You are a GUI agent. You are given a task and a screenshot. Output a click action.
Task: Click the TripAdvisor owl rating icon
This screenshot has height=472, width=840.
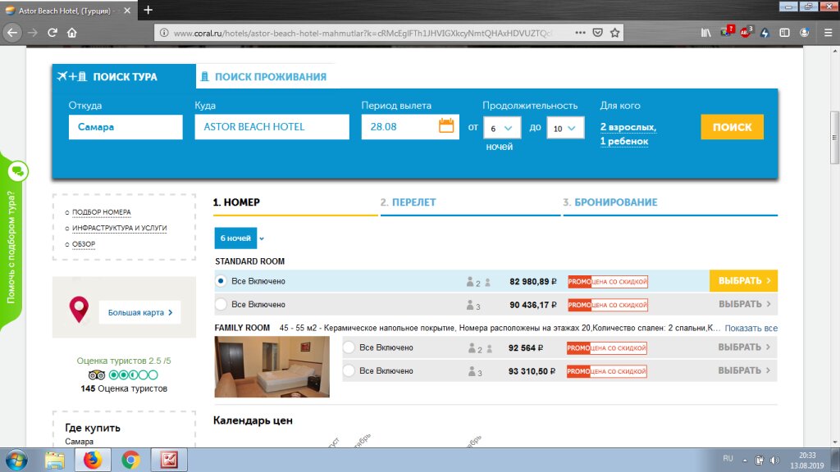pos(97,375)
